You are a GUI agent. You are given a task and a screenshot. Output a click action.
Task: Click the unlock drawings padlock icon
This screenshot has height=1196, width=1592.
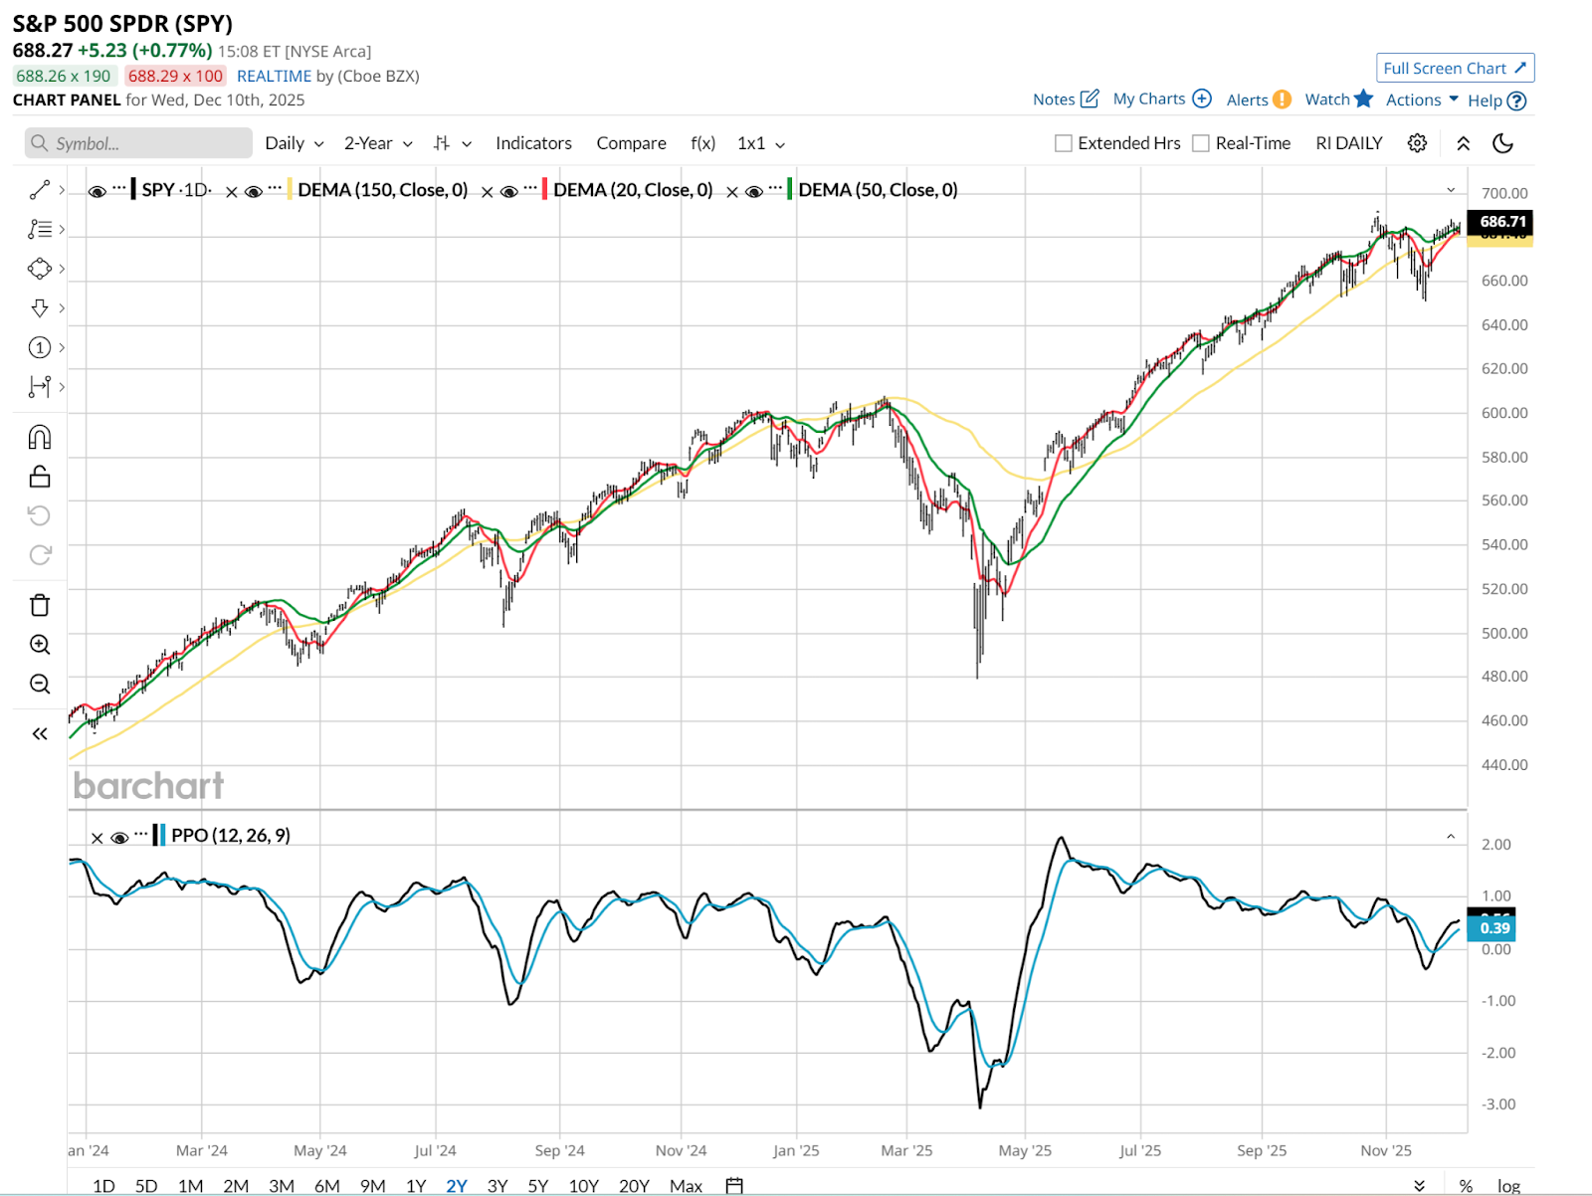(40, 477)
